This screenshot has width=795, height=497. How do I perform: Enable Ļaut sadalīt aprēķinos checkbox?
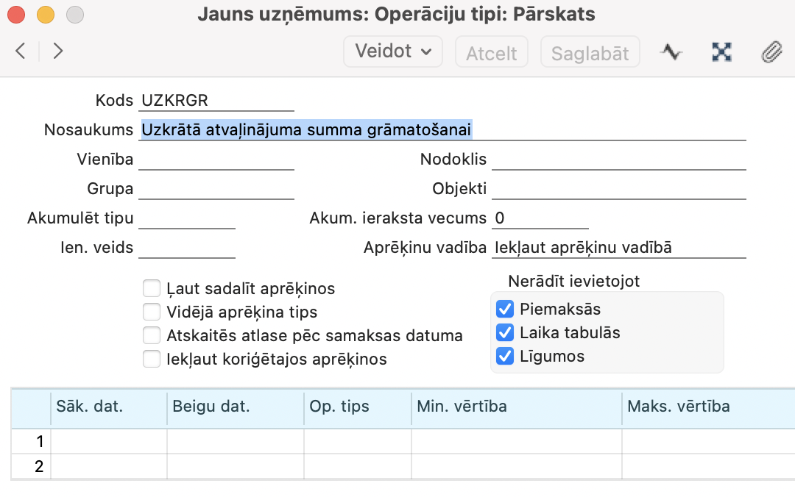pos(152,288)
